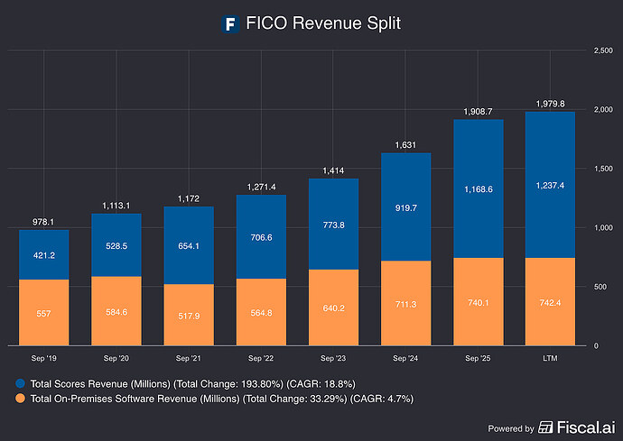This screenshot has height=441, width=623.
Task: Click the Fiscal.ai logo icon
Action: [x=545, y=427]
